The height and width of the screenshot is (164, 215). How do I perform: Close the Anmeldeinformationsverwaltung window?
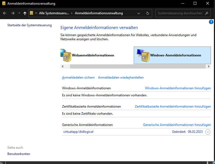207,4
